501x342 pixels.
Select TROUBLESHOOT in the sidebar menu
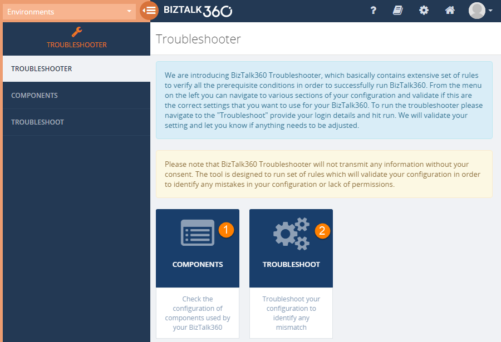click(x=76, y=122)
